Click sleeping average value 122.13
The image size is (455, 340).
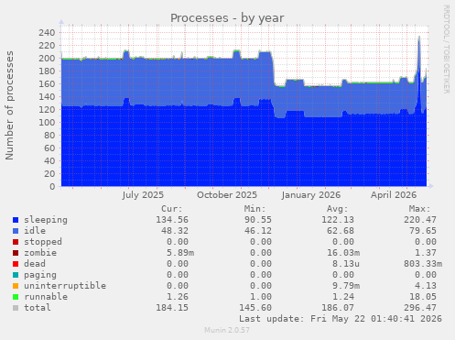tap(338, 220)
